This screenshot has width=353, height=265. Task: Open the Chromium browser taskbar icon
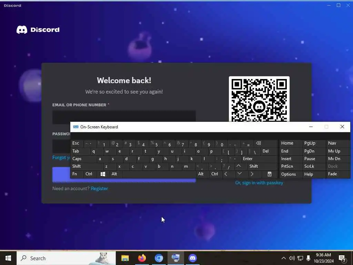coord(159,258)
